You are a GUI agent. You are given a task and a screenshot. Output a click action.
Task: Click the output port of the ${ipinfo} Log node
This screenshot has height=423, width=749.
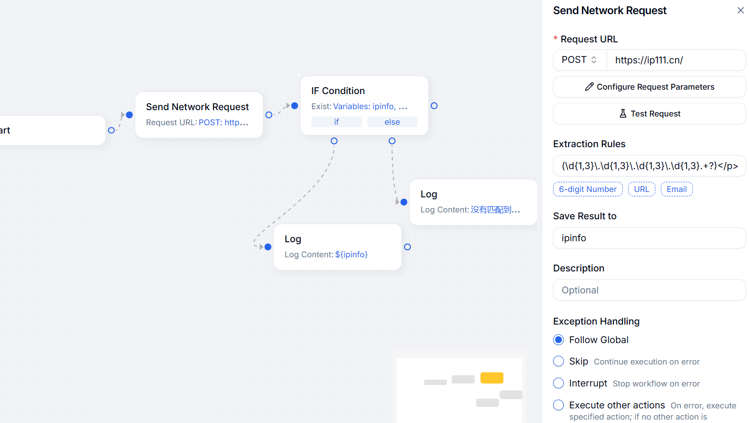pyautogui.click(x=407, y=247)
